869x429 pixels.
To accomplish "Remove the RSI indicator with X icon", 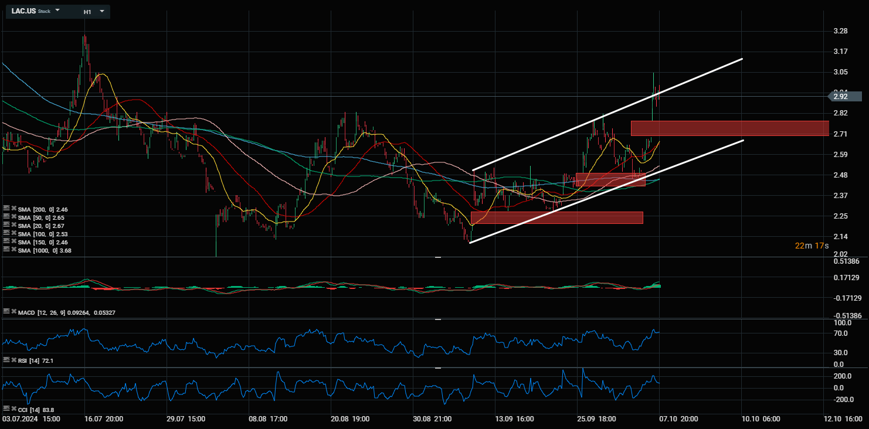I will (x=13, y=360).
